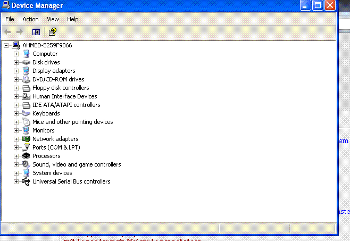This screenshot has height=241, width=350.
Task: Open the Action menu
Action: [30, 19]
